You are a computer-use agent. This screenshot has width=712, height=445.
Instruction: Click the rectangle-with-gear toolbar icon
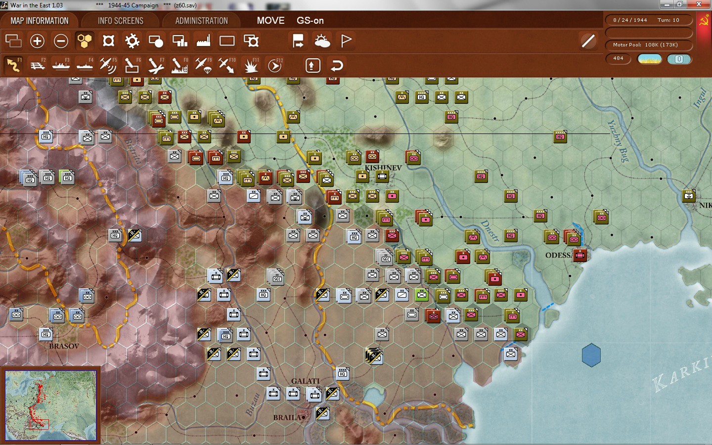coord(251,41)
